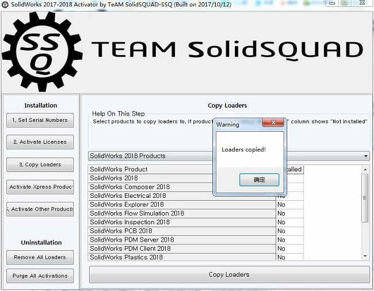Screen dimensions: 374x291
Task: Click the product list scrollbar thumb
Action: (365, 198)
